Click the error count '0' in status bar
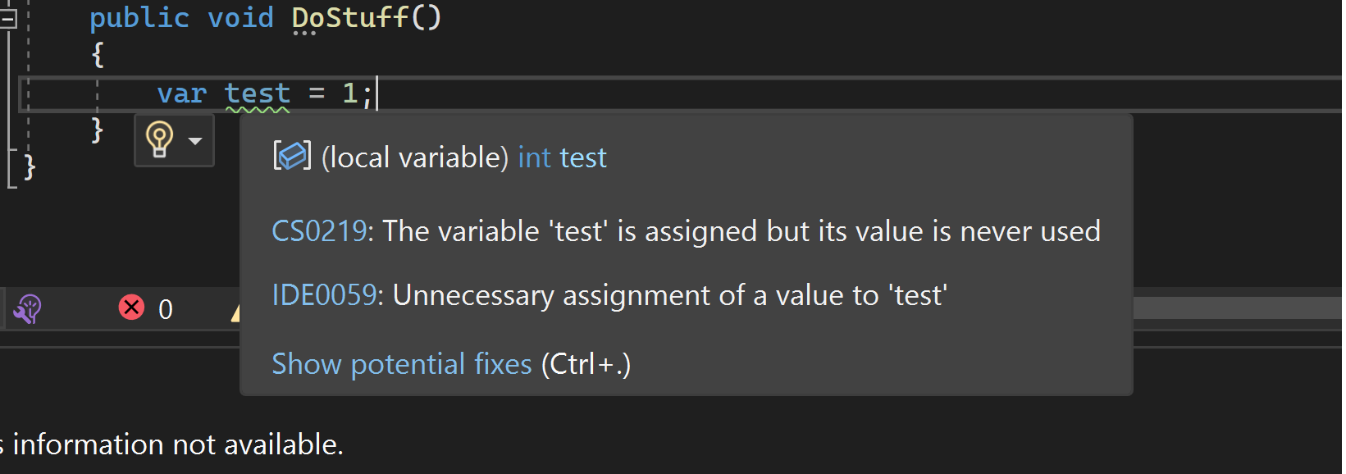Viewport: 1346px width, 474px height. click(x=166, y=310)
